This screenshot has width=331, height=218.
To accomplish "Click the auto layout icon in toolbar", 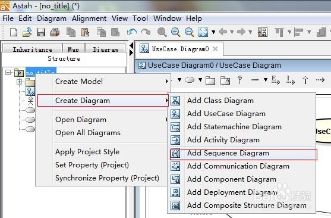I will 263,32.
